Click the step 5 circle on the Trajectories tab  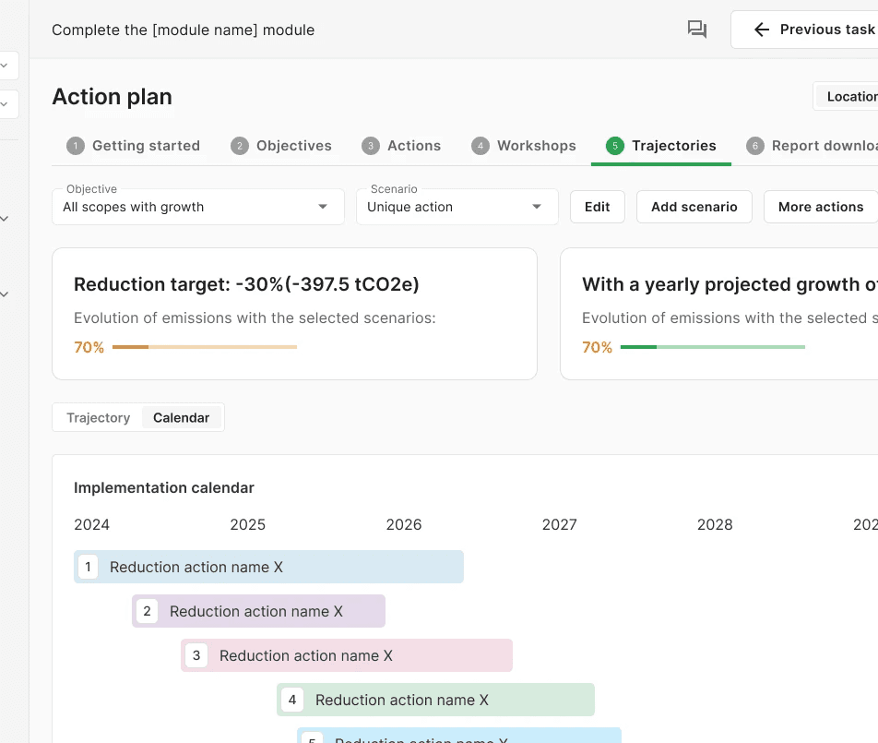(614, 146)
